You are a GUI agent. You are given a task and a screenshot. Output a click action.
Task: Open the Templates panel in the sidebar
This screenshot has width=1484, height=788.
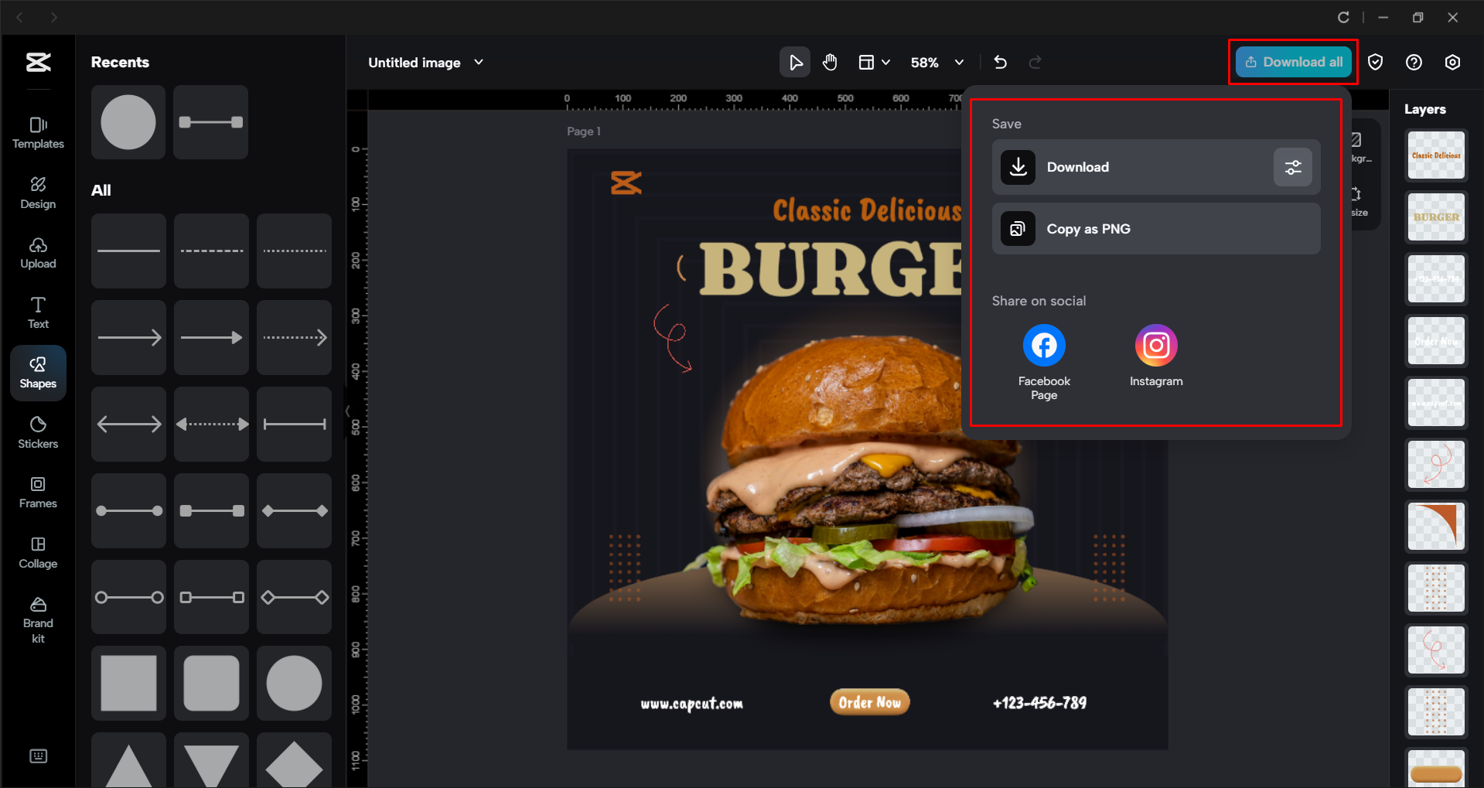[38, 131]
